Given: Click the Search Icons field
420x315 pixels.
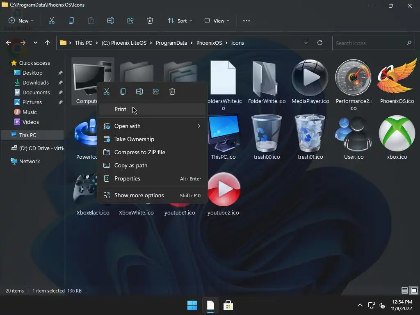Looking at the screenshot, I should (373, 43).
